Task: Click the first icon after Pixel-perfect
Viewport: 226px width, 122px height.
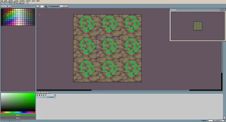Action: coord(61,6)
